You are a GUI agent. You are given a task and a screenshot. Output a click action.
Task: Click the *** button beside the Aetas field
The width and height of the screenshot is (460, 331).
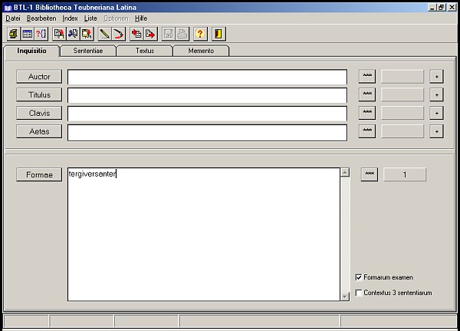367,131
